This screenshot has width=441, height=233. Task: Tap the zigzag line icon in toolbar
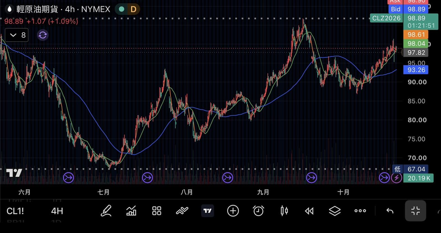[x=182, y=211]
